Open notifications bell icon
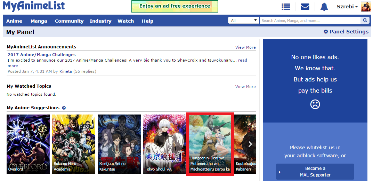The height and width of the screenshot is (181, 373). click(x=324, y=7)
